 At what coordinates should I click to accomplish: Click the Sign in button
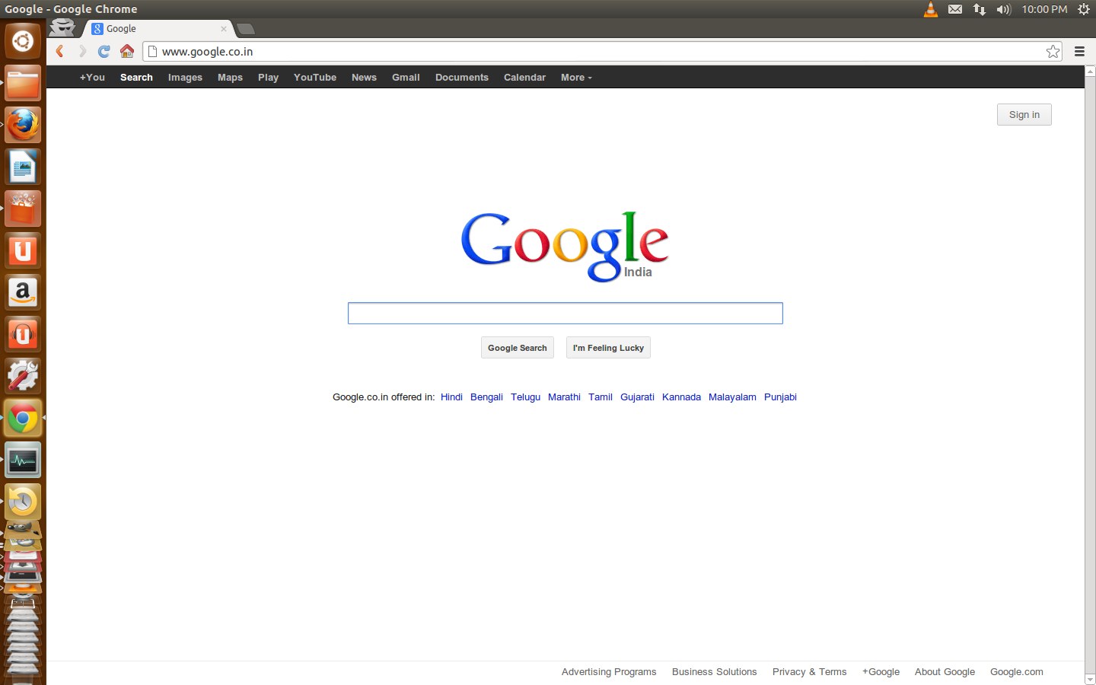[1024, 115]
